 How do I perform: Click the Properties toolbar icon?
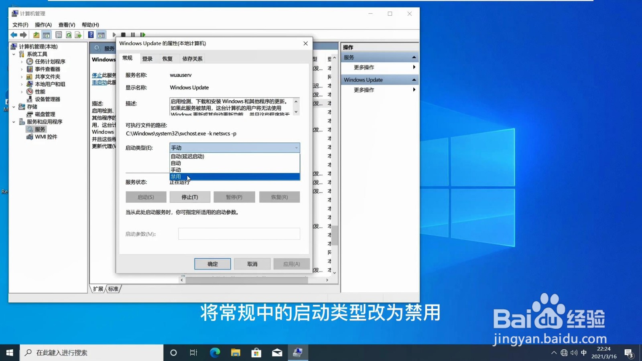point(59,35)
